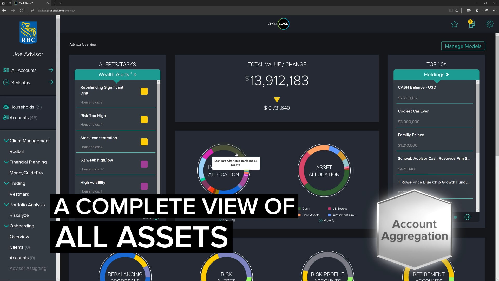This screenshot has height=281, width=499.
Task: Click yellow swatch for Risk Too High
Action: [144, 119]
